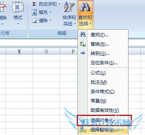This screenshot has width=145, height=135.
Task: Click the Sort & Filter A-Z funnel icon
Action: (69, 7)
